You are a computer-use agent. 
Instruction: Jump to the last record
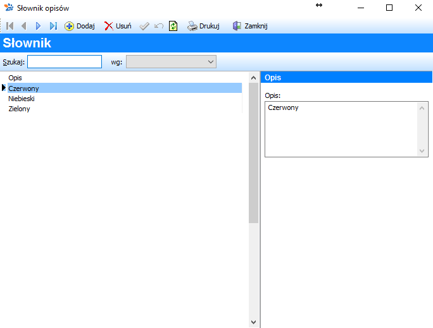pos(53,26)
